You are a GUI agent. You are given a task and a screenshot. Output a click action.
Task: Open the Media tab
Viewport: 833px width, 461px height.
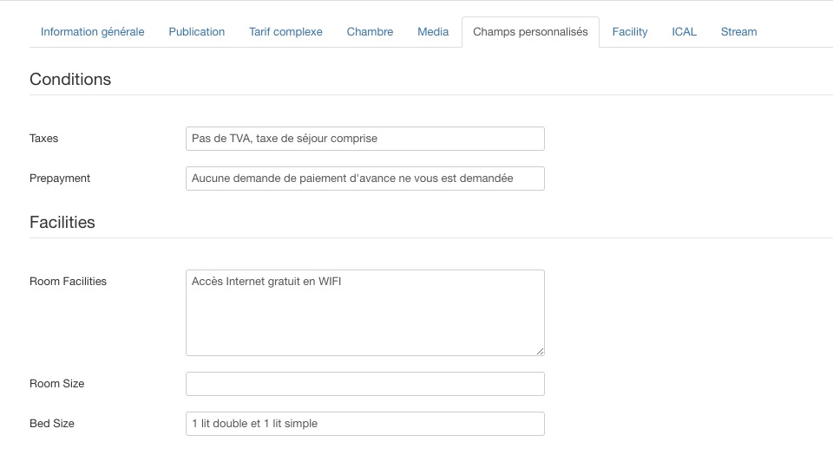point(433,32)
